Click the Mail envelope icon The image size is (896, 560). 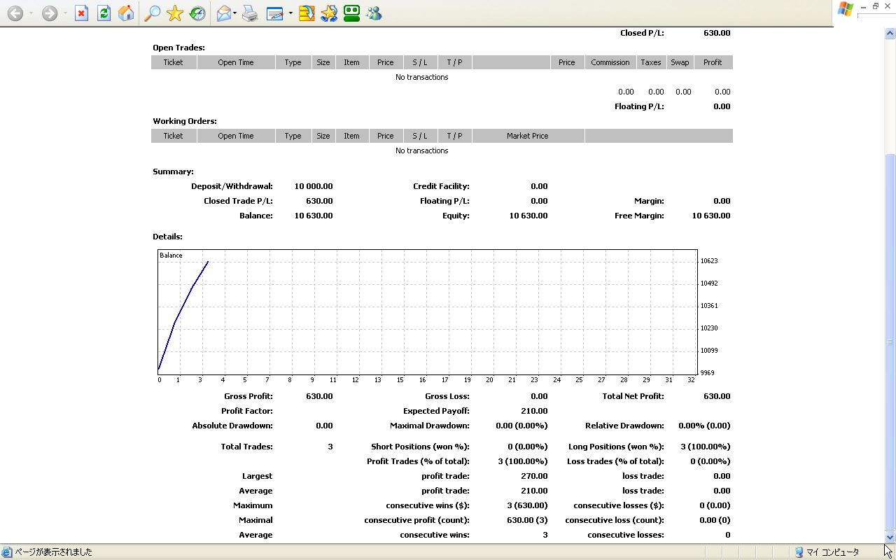pyautogui.click(x=223, y=13)
